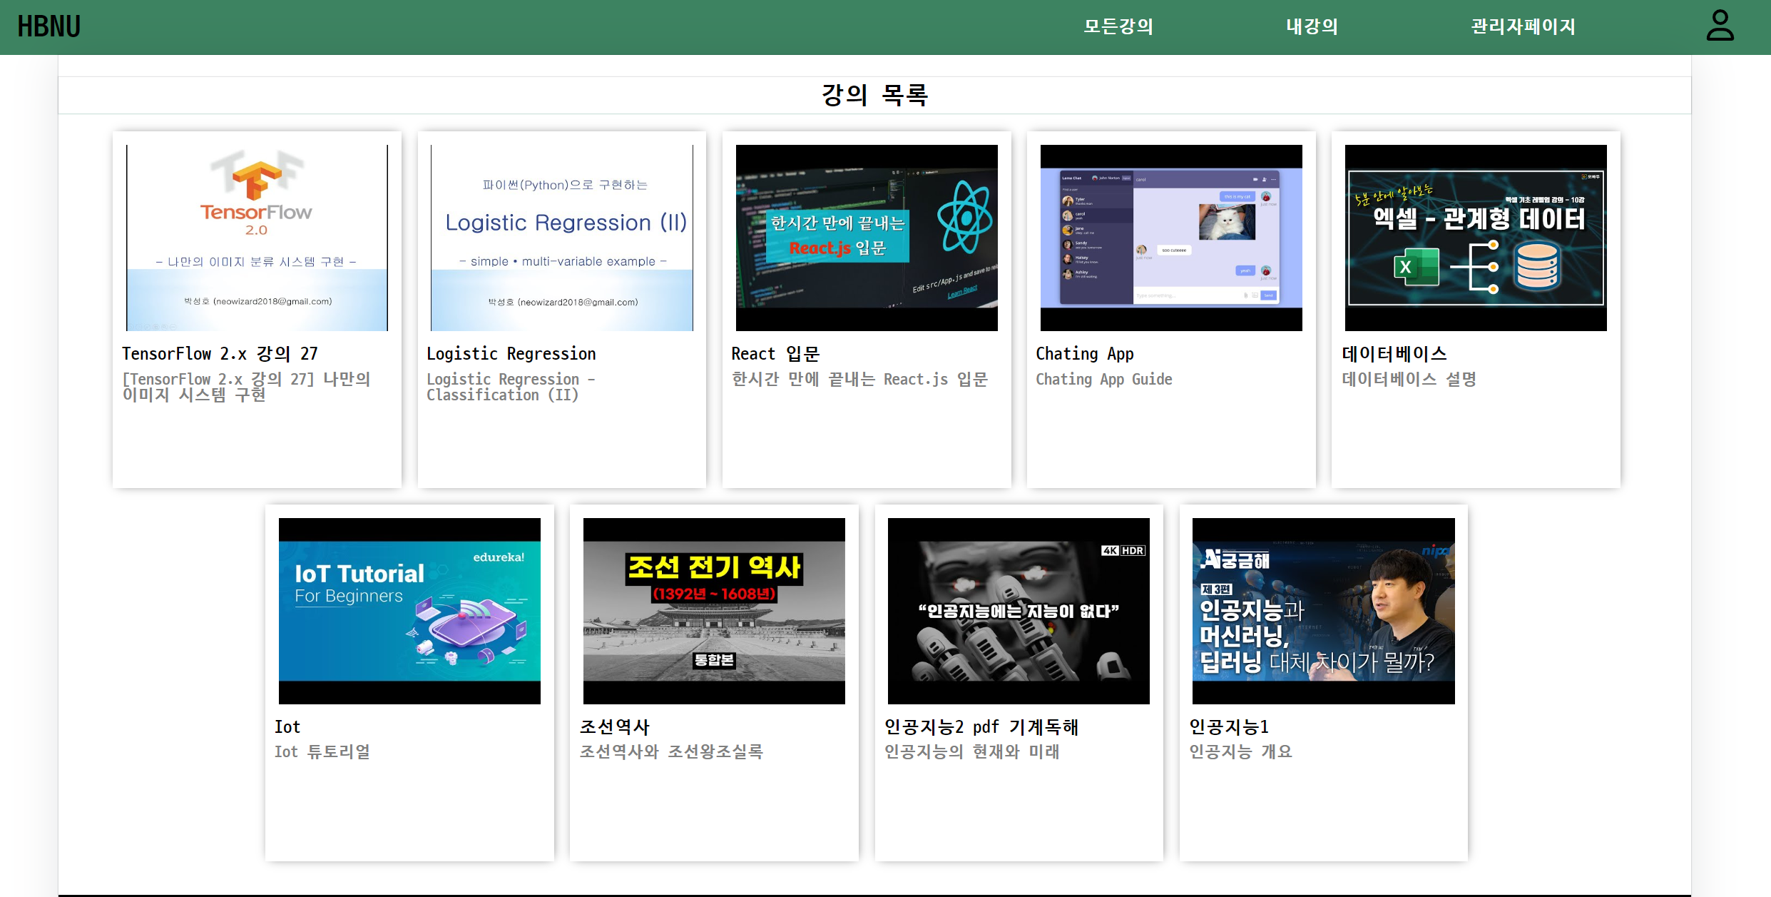
Task: Click description '데이터베이스 설명'
Action: tap(1409, 380)
